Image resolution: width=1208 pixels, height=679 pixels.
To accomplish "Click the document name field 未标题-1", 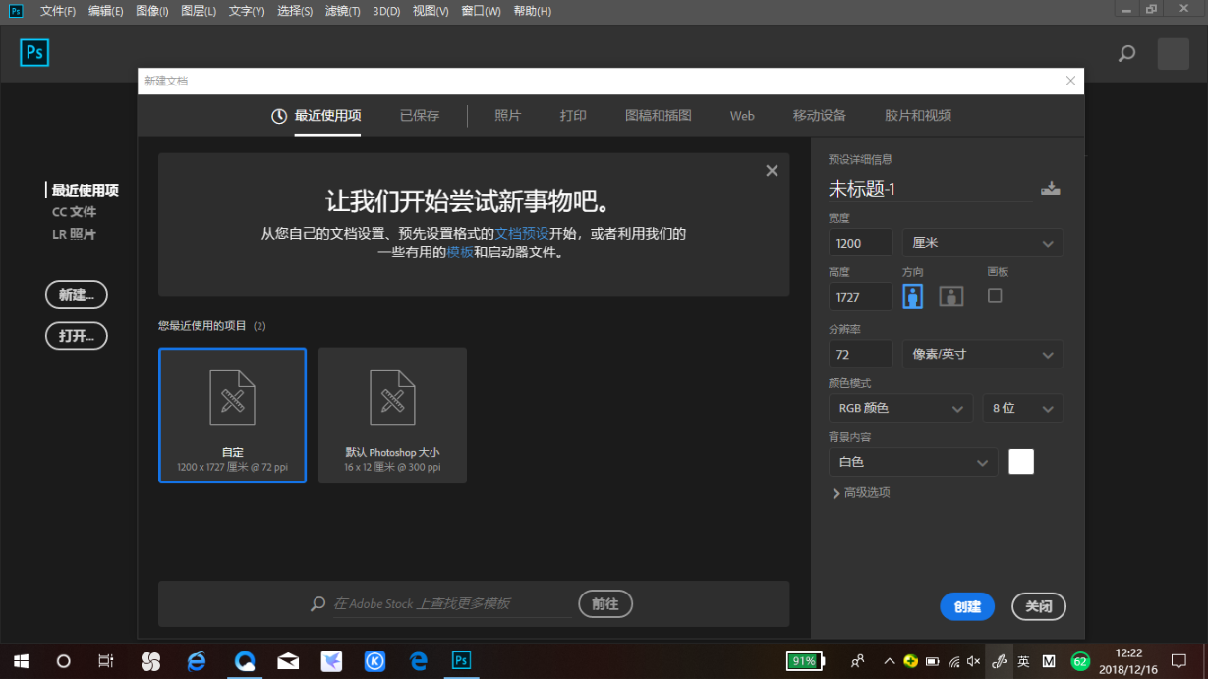I will point(930,189).
